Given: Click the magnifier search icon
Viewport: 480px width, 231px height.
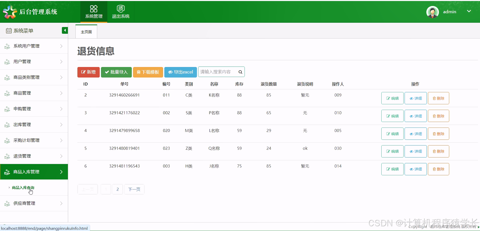Looking at the screenshot, I should pos(240,72).
